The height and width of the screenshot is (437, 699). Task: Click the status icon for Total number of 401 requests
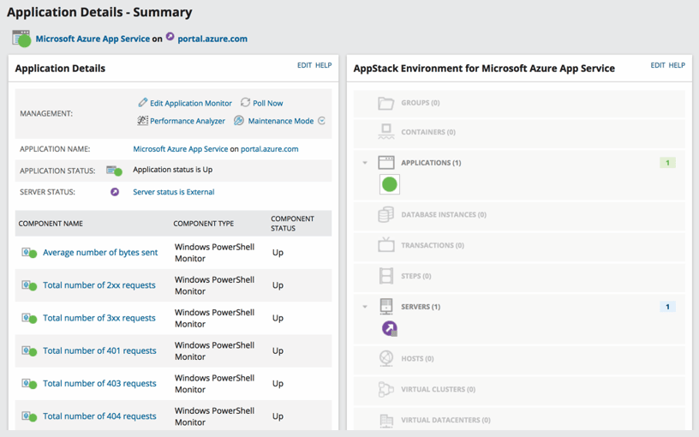pos(29,351)
